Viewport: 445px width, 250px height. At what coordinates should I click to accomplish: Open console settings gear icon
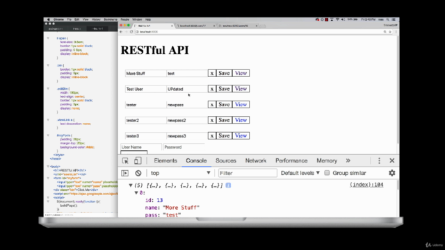pyautogui.click(x=392, y=173)
